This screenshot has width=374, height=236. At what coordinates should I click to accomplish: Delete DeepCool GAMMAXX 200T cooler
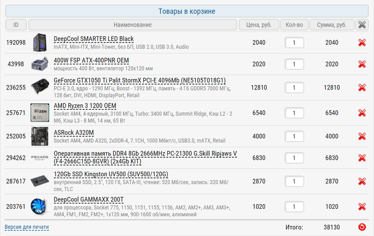point(362,207)
